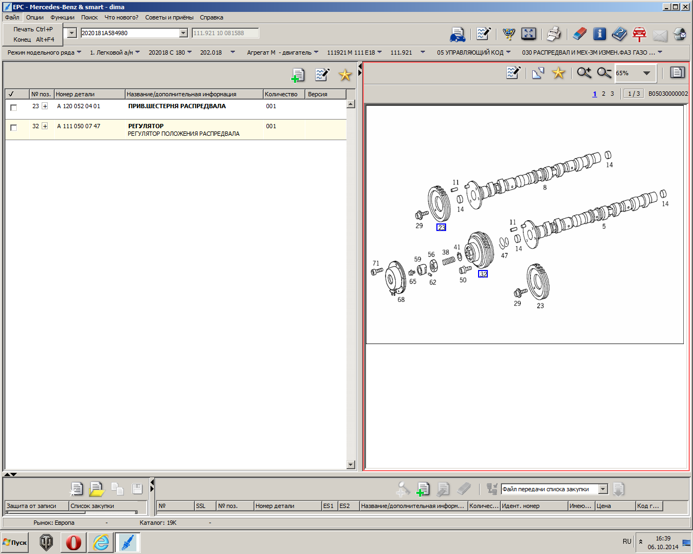Screen dimensions: 693x554
Task: Select 'Печать Ctrl+P' menu entry
Action: tap(33, 29)
